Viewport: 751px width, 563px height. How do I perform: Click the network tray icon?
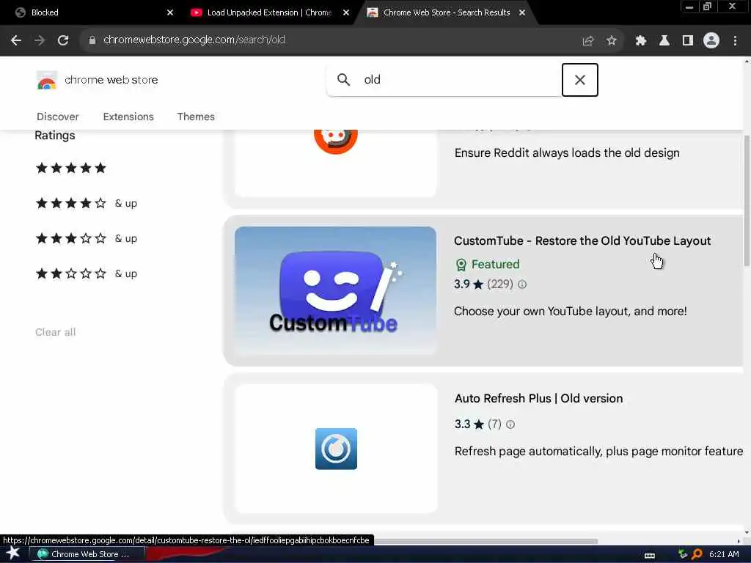click(x=683, y=554)
